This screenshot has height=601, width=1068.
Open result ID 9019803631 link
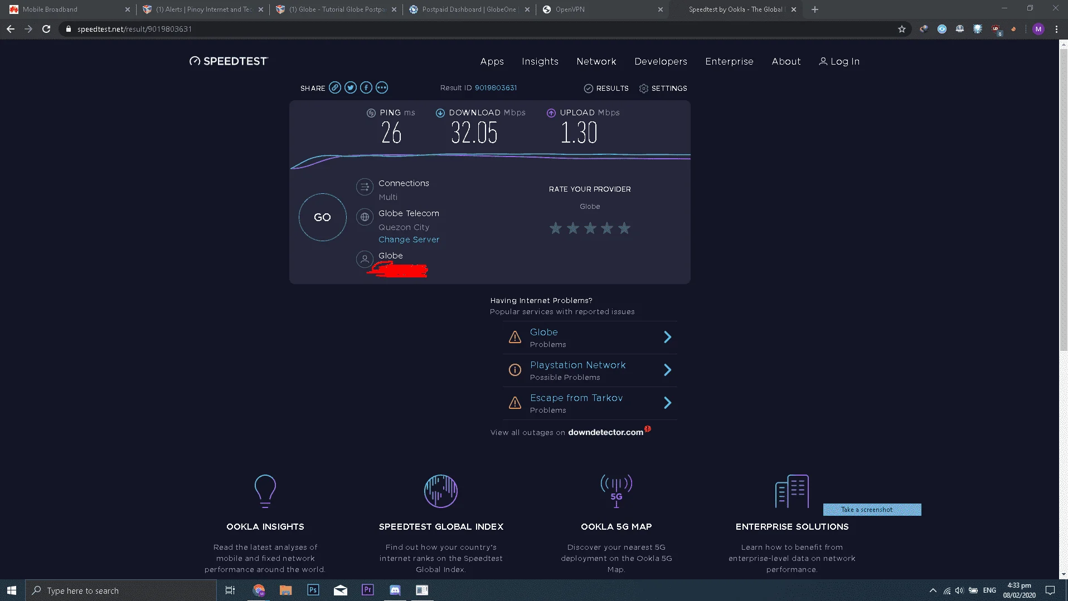coord(496,87)
